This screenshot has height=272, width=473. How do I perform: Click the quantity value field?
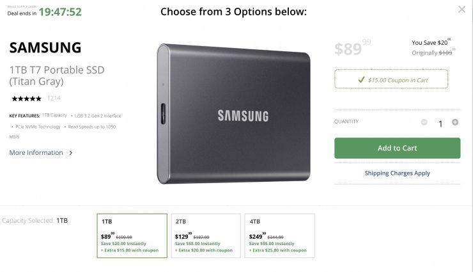440,124
